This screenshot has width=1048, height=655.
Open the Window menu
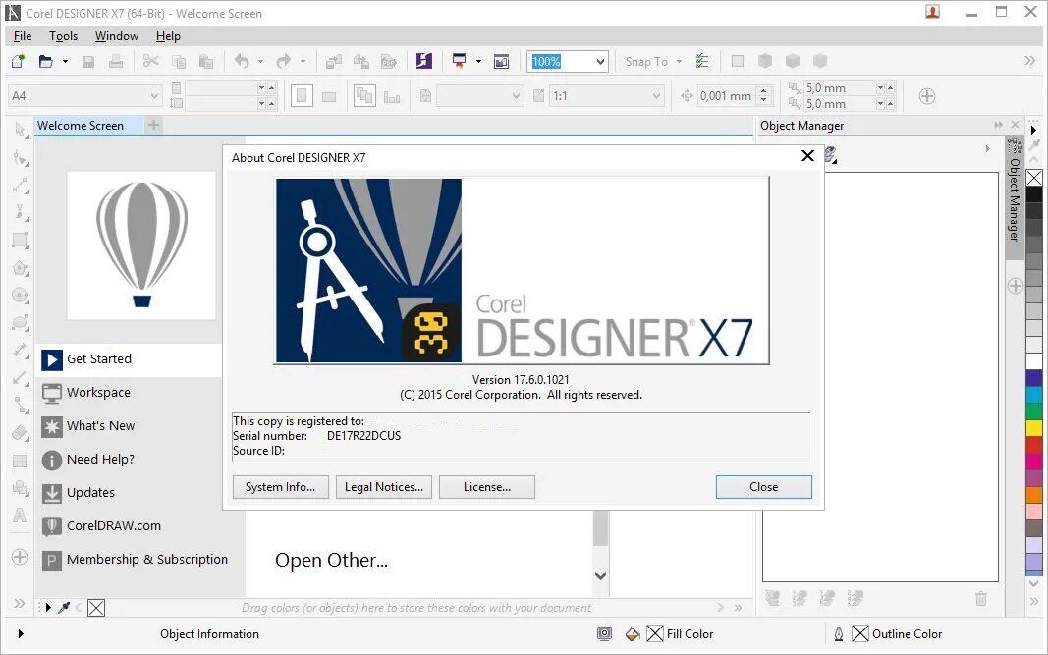pos(116,36)
